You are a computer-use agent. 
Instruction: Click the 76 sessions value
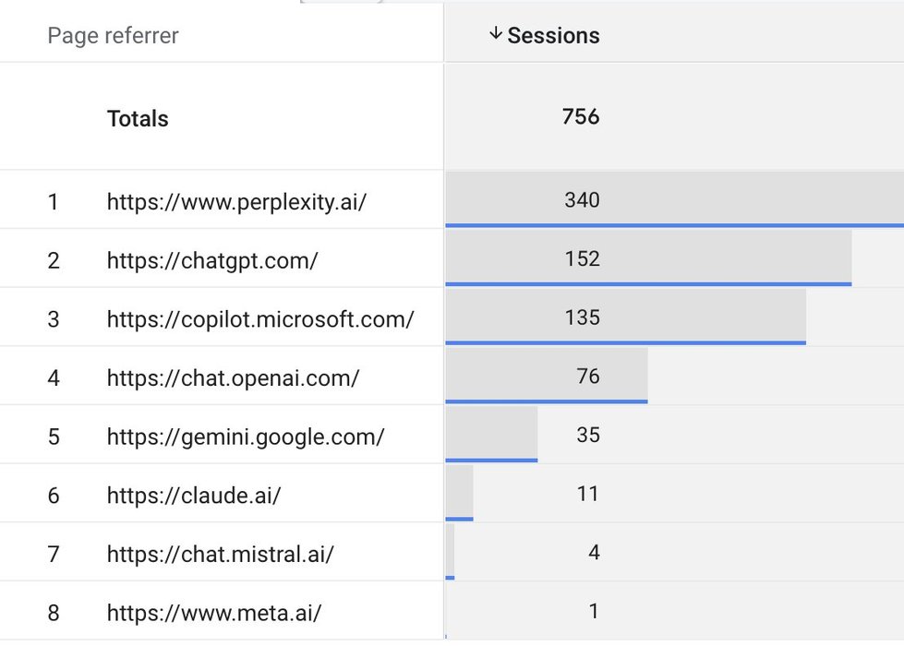[x=587, y=377]
